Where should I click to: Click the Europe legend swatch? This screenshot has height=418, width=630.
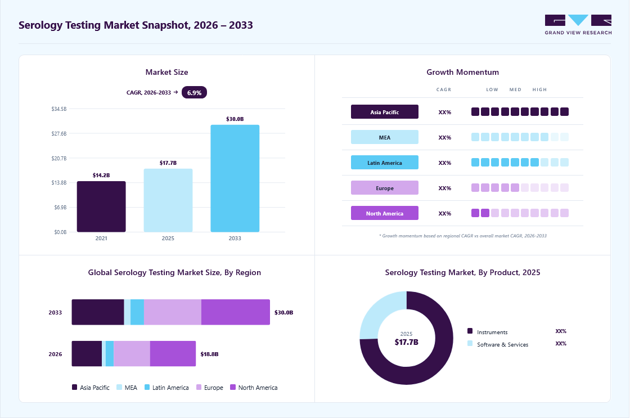pyautogui.click(x=199, y=387)
